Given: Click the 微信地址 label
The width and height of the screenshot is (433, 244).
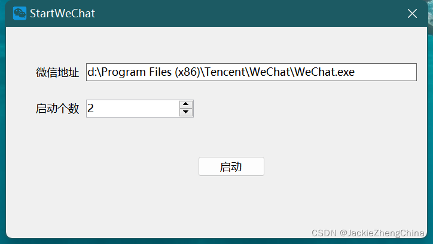Looking at the screenshot, I should [x=57, y=72].
